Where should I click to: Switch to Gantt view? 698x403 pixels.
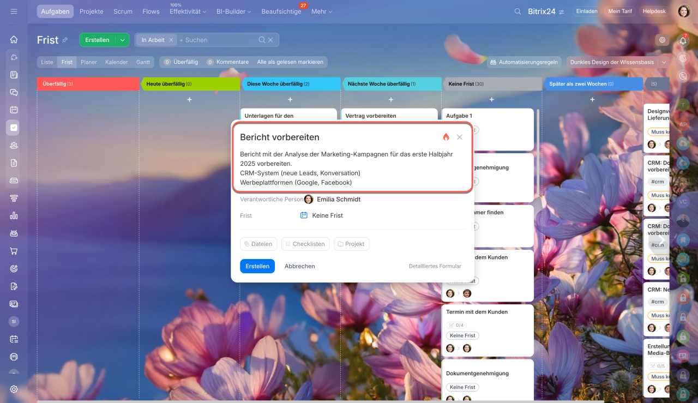pyautogui.click(x=143, y=62)
